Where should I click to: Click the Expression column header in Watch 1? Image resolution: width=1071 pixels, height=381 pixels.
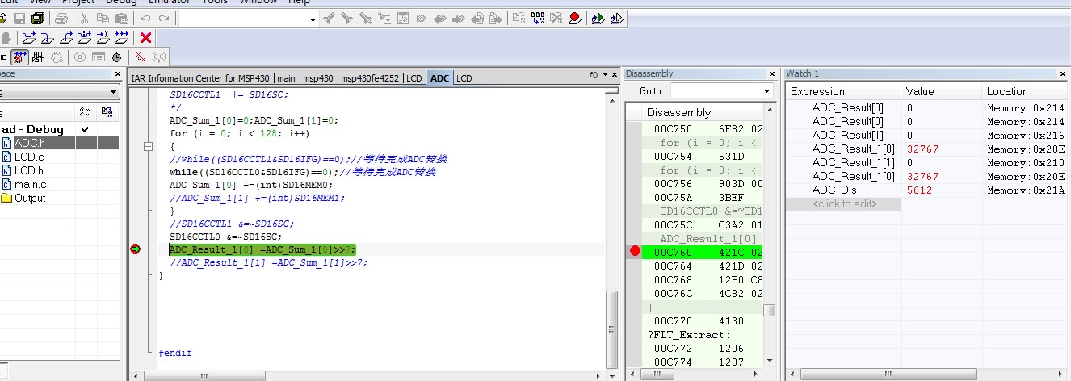pos(842,91)
